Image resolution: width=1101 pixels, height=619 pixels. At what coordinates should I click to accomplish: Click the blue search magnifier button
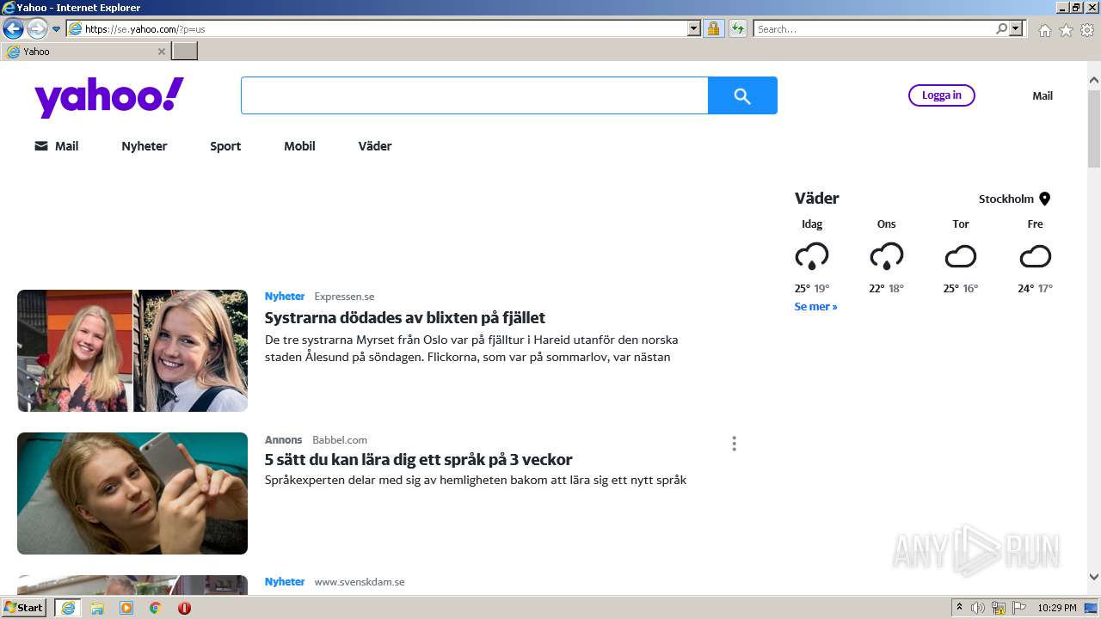(x=742, y=95)
